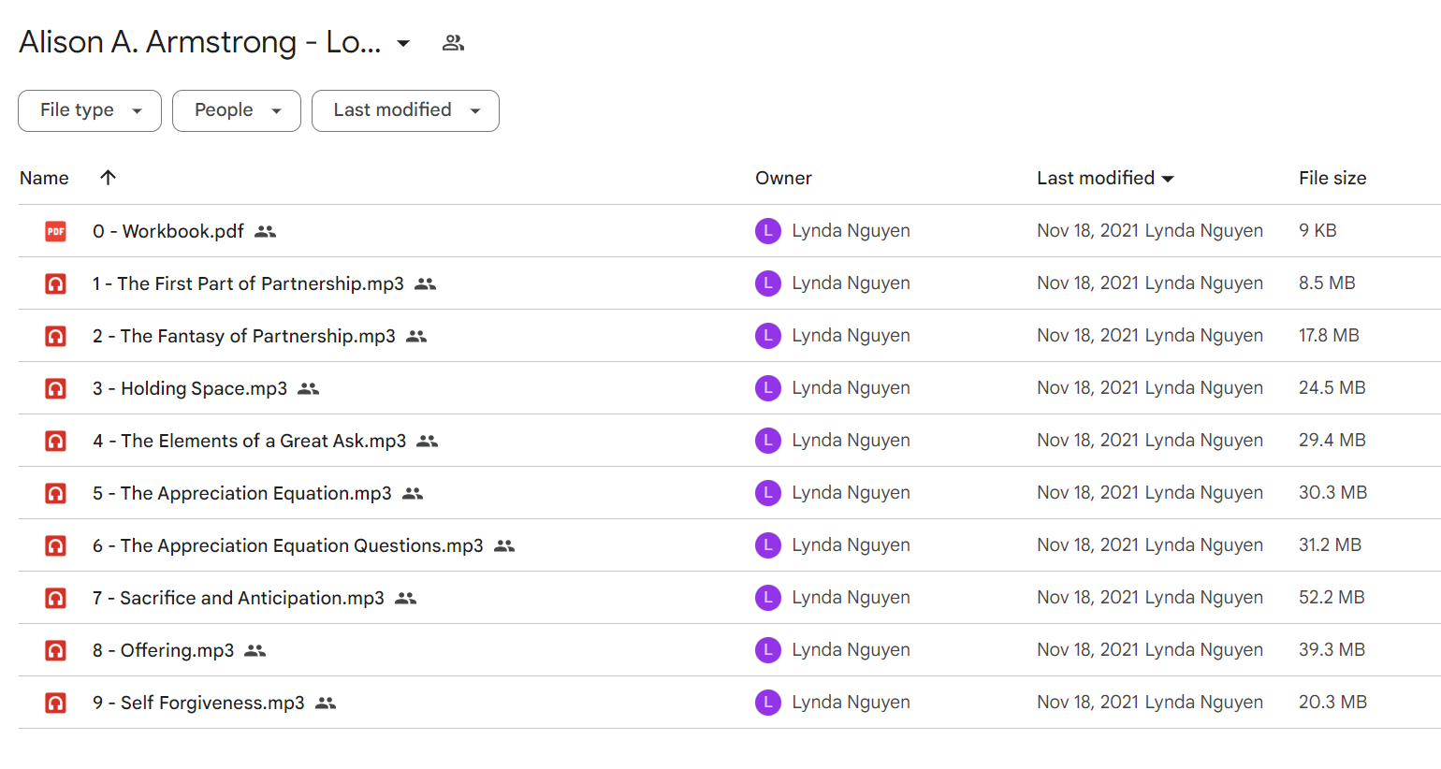Open 9 - Self Forgiveness.mp3
This screenshot has width=1441, height=769.
pos(198,703)
